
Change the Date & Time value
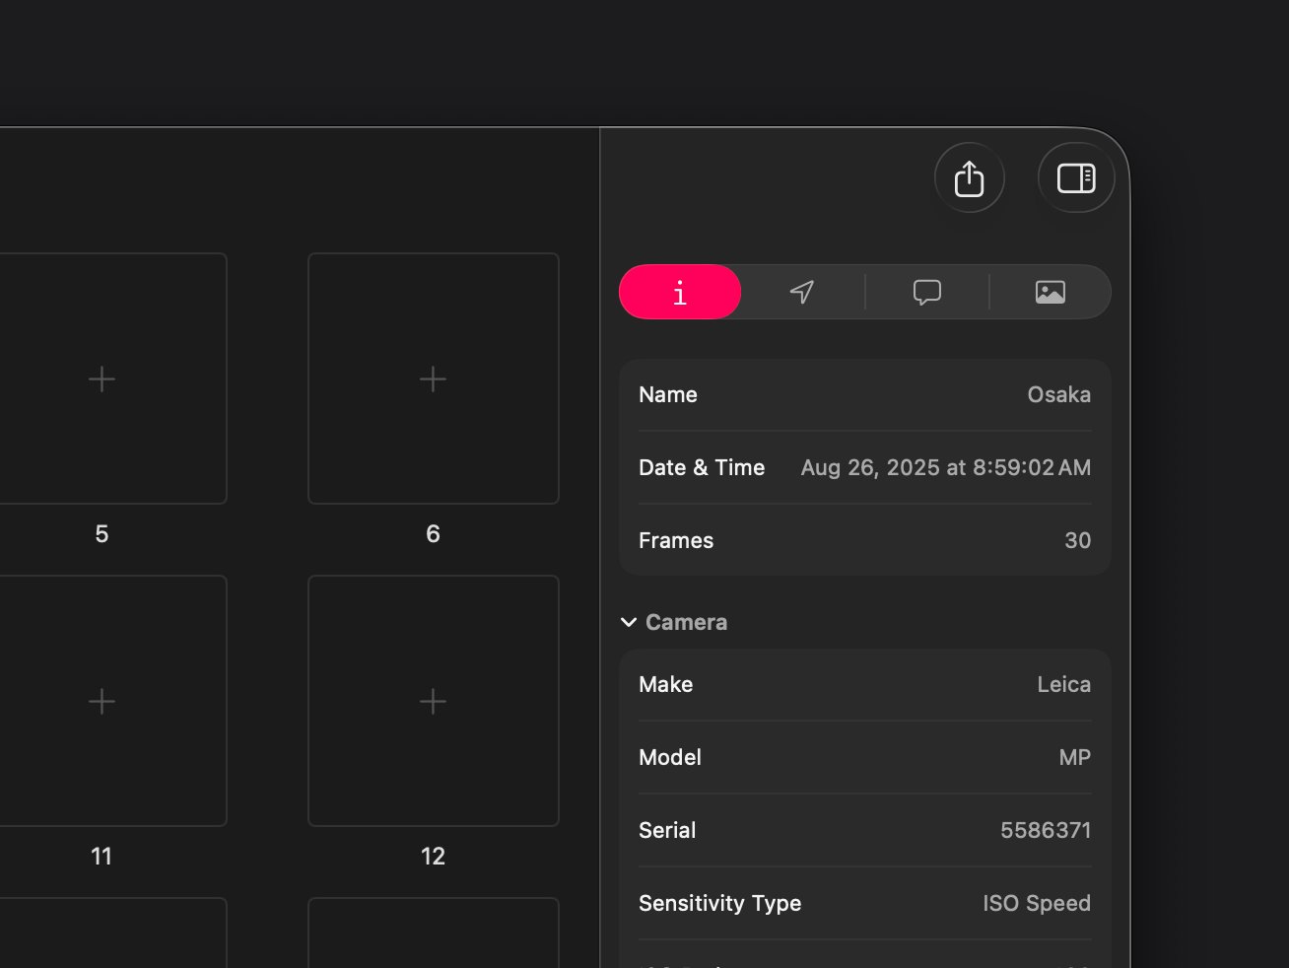[945, 467]
